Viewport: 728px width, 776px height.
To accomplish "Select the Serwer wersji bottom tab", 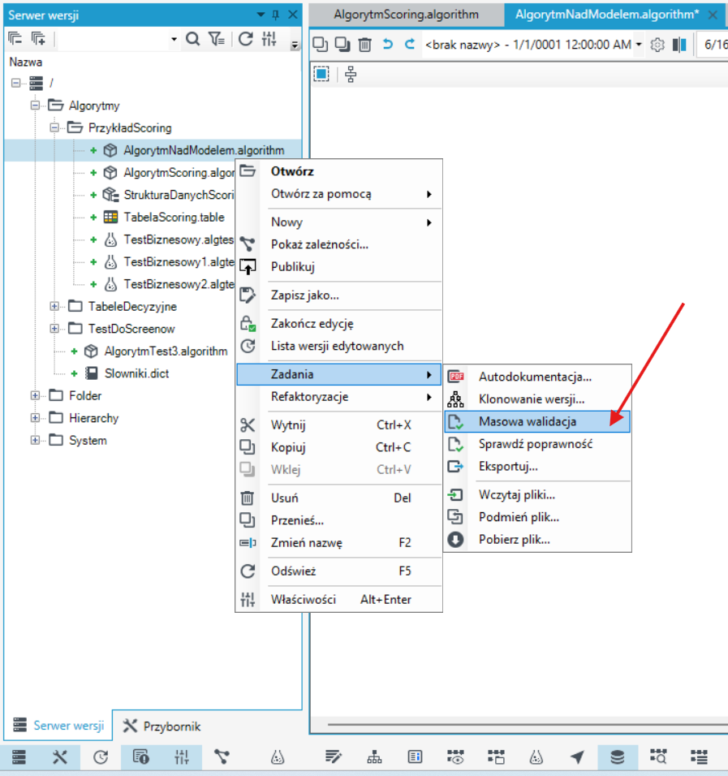I will [x=58, y=726].
